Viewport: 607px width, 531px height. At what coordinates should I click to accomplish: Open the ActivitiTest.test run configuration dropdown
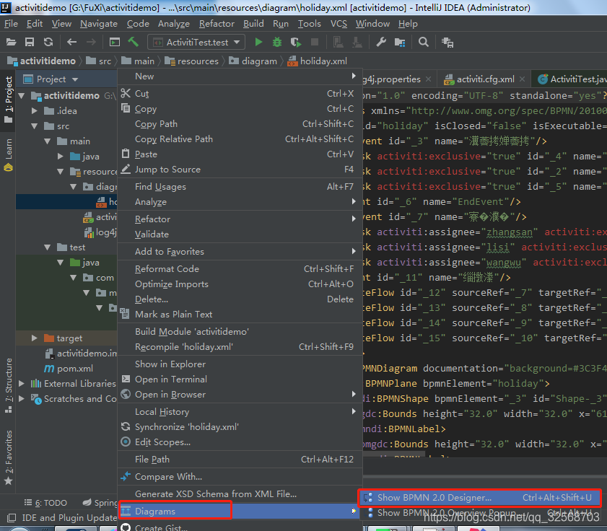point(196,42)
